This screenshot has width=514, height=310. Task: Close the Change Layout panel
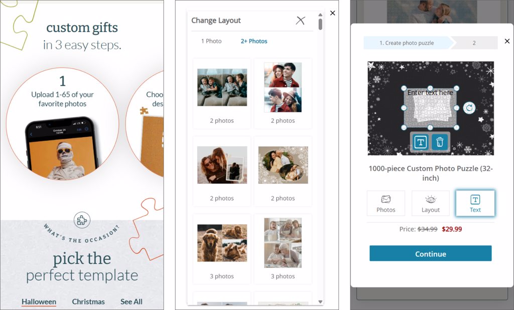coord(300,21)
